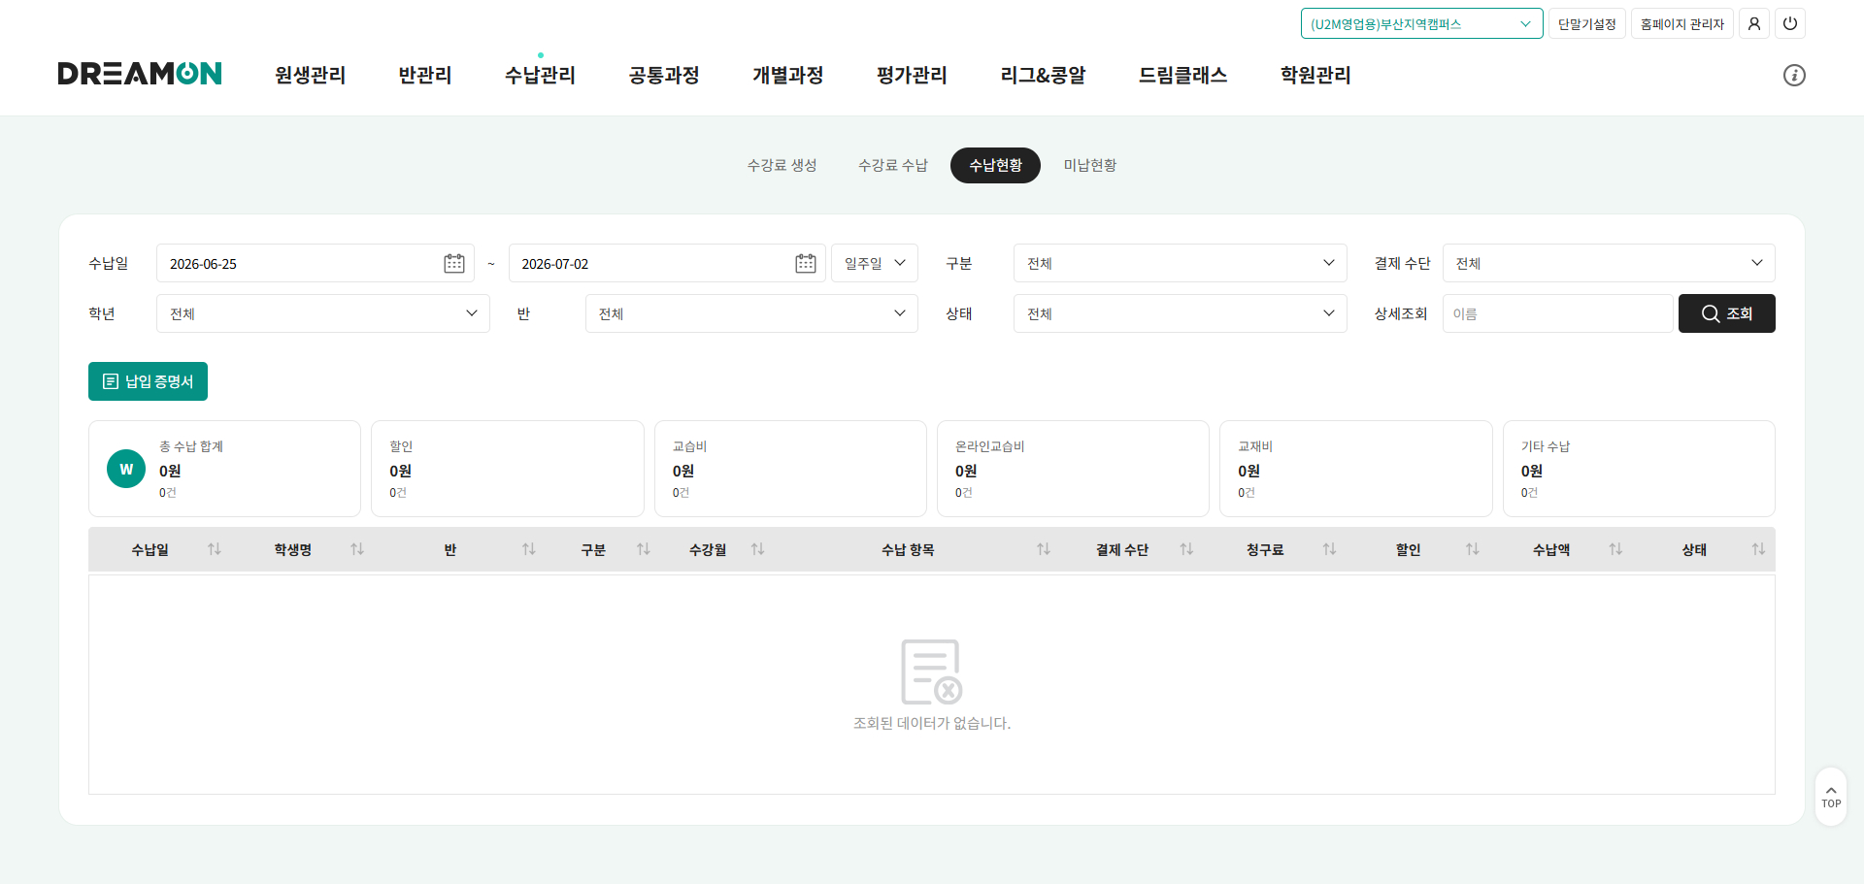Click the 교재비 summary card
Screen dimensions: 1864x884
[1355, 469]
